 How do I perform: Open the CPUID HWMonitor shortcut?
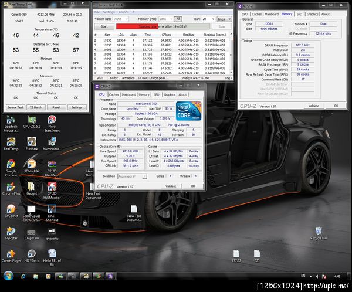coord(52,191)
